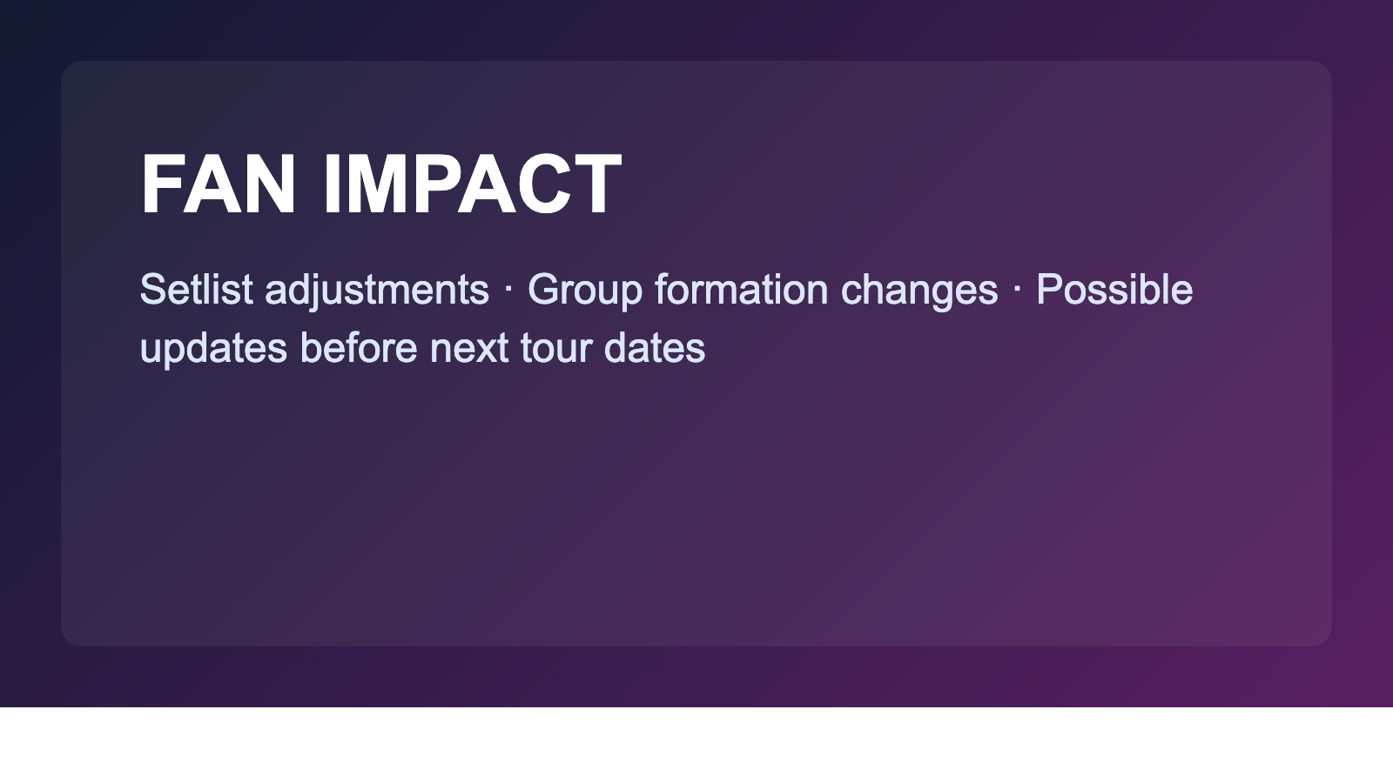Click the word "Possible" in the subtitle
Image resolution: width=1393 pixels, height=783 pixels.
tap(1114, 289)
